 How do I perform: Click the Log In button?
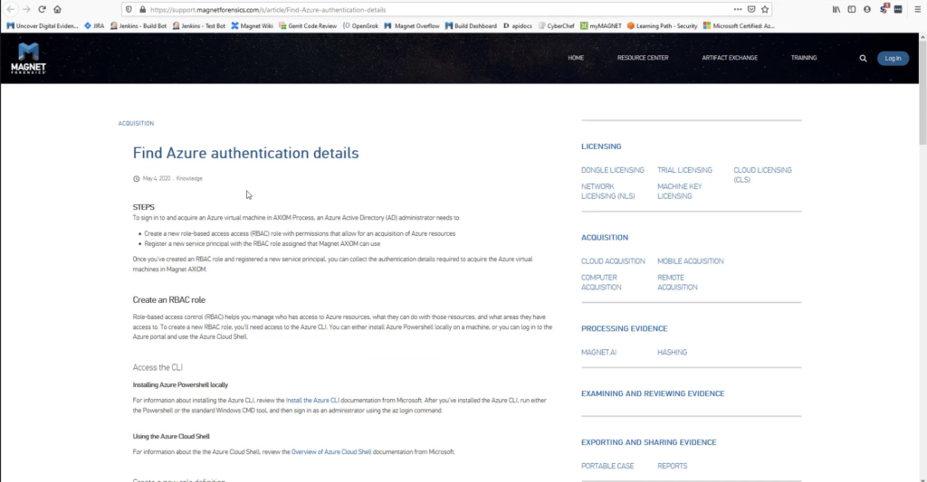pyautogui.click(x=893, y=59)
